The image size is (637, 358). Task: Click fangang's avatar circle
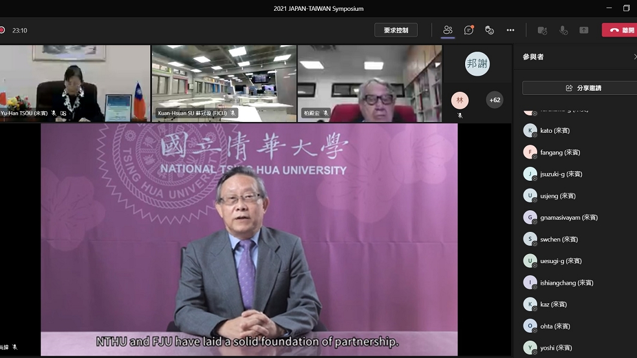pyautogui.click(x=530, y=152)
